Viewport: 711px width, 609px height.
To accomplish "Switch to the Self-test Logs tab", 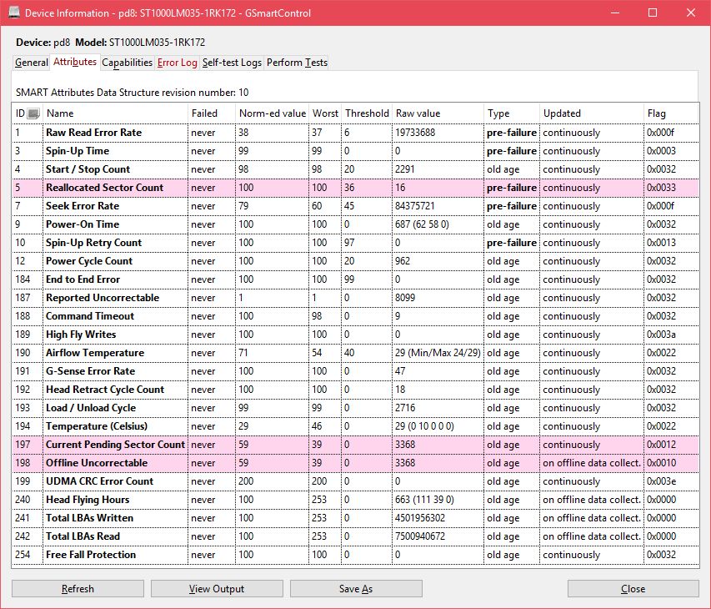I will (x=232, y=63).
